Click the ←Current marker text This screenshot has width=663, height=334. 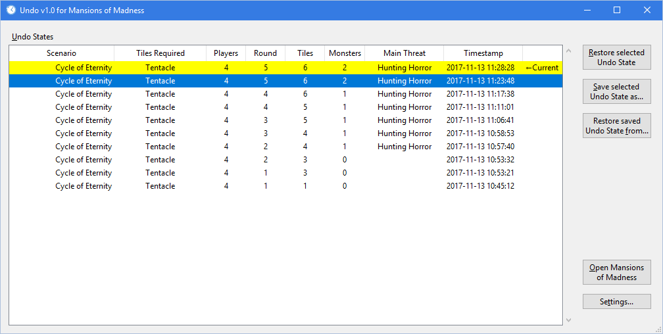(542, 68)
